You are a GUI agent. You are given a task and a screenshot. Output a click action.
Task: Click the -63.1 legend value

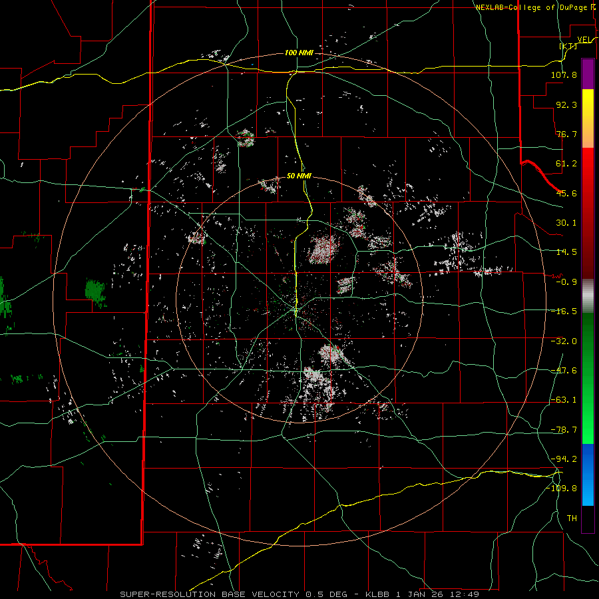[x=564, y=400]
